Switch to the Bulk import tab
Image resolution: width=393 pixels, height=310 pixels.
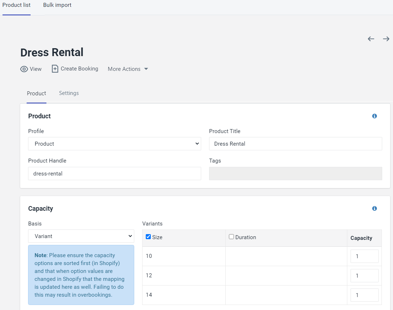57,5
